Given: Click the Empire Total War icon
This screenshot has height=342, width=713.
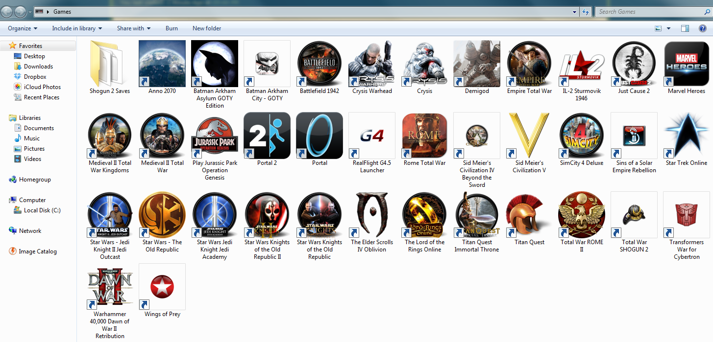Looking at the screenshot, I should tap(529, 64).
